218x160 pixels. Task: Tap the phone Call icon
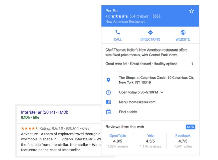(118, 32)
